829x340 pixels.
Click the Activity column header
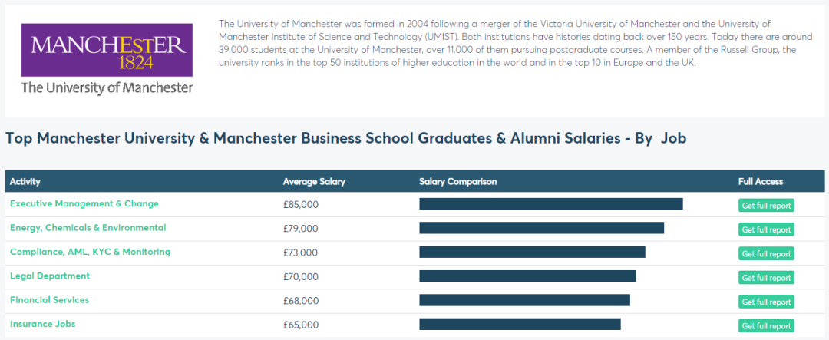25,182
